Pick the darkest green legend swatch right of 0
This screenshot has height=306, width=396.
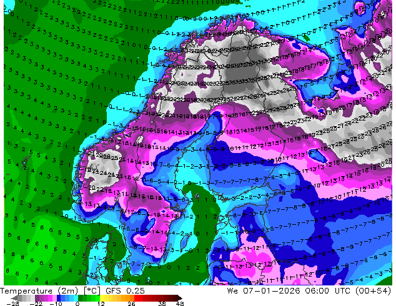(81, 298)
